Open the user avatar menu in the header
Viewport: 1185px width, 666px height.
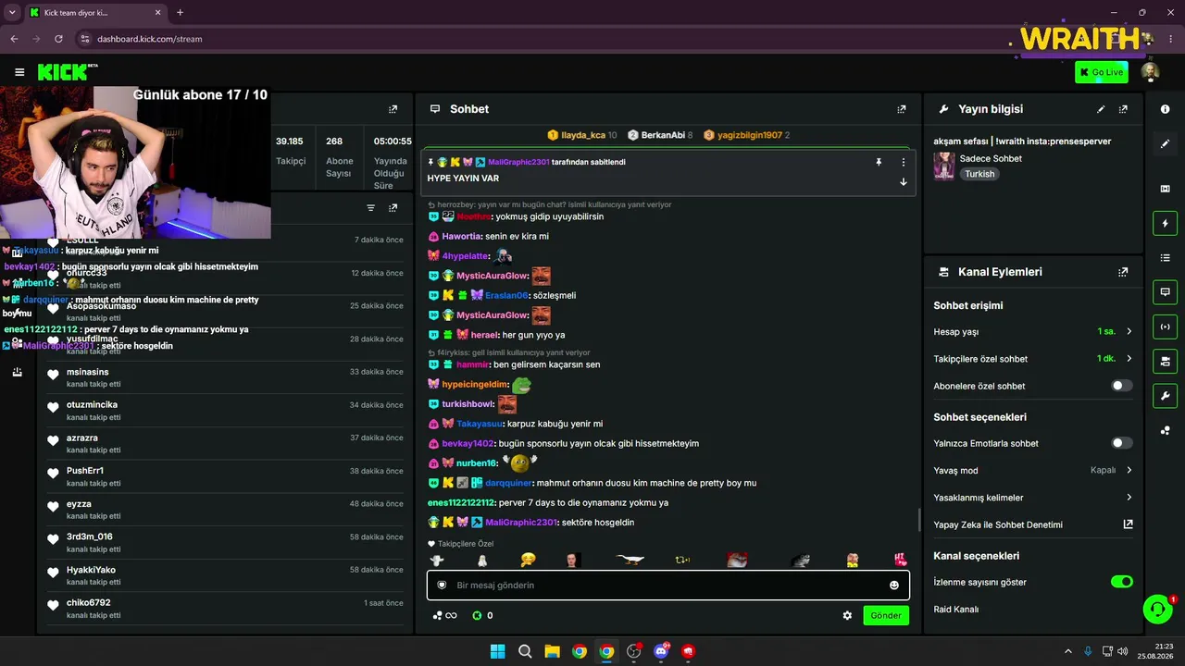pos(1150,72)
